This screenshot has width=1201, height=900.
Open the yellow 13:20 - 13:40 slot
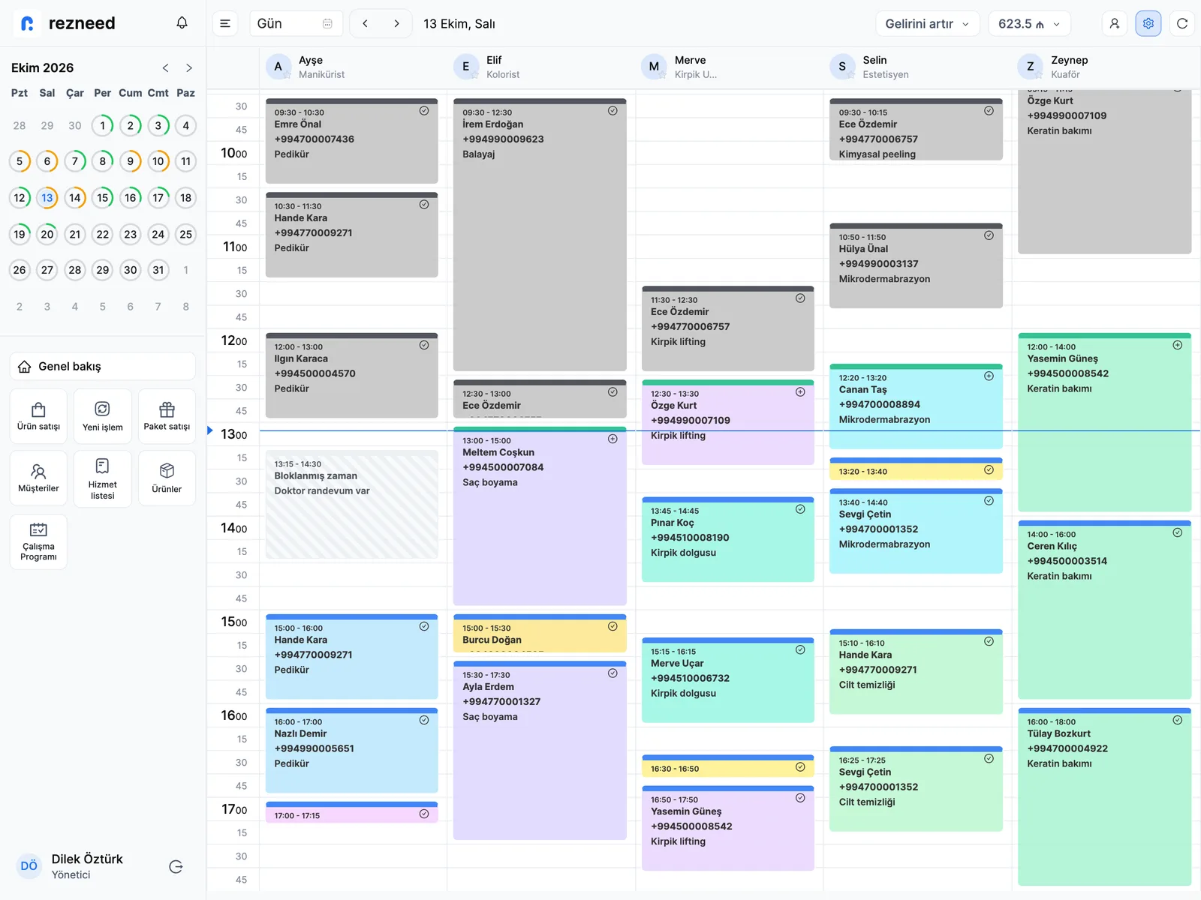point(916,469)
